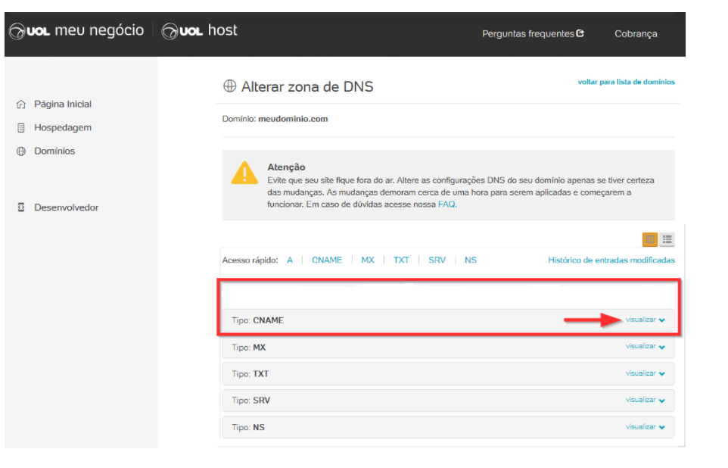Click the Desenvolvedor code icon
Screen dimensions: 728x468
pos(21,207)
